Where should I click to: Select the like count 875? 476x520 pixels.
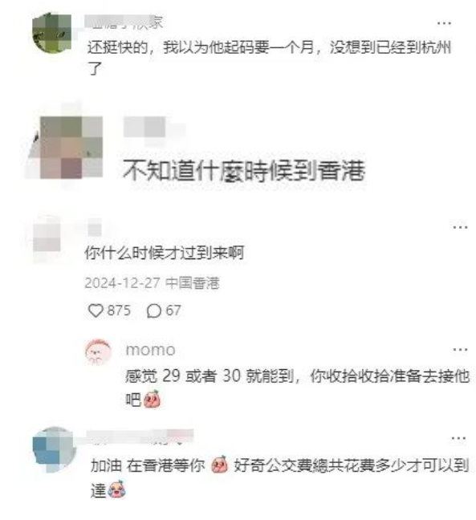coord(119,311)
